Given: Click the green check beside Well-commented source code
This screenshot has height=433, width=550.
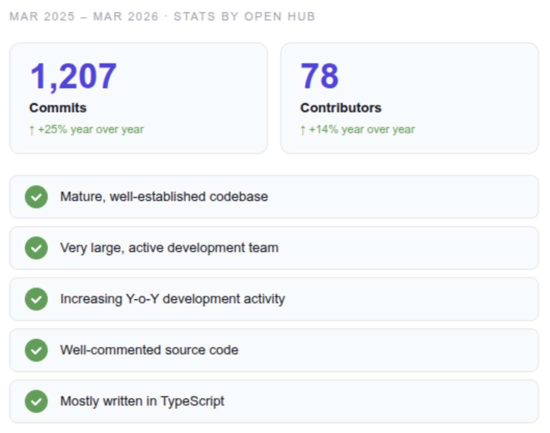Looking at the screenshot, I should [x=36, y=350].
